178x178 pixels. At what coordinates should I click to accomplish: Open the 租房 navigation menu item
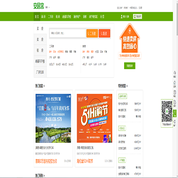click(x=58, y=17)
